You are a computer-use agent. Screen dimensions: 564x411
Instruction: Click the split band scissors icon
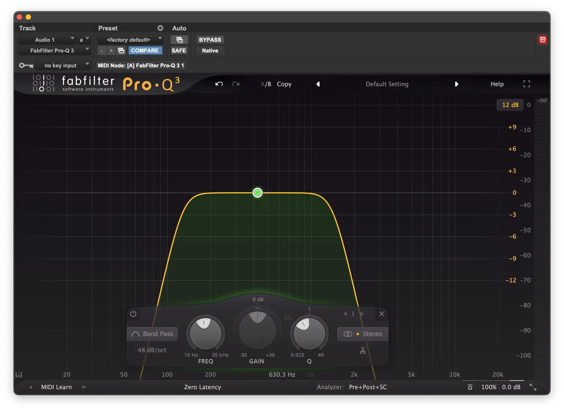(362, 350)
